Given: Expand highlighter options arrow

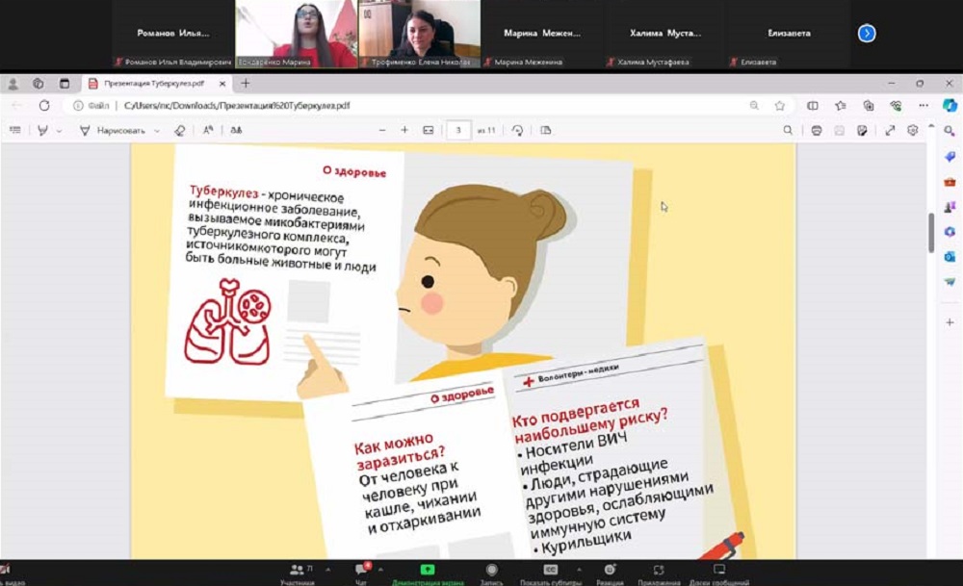Looking at the screenshot, I should (60, 130).
